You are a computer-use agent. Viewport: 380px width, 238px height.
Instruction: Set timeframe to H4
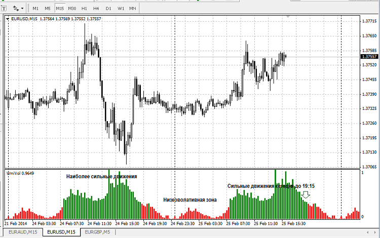pos(96,9)
